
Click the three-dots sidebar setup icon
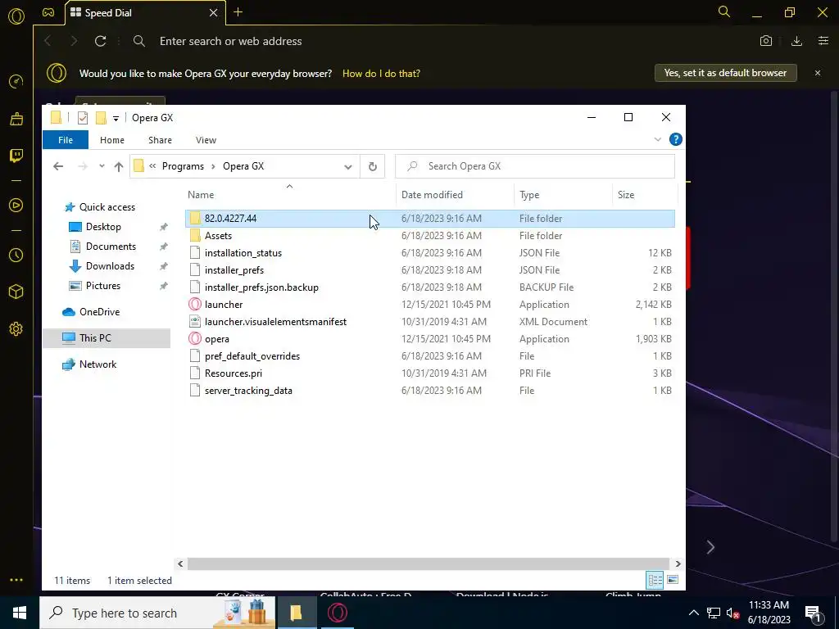point(16,580)
